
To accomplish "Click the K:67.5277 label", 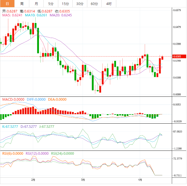I will pyautogui.click(x=10, y=126).
